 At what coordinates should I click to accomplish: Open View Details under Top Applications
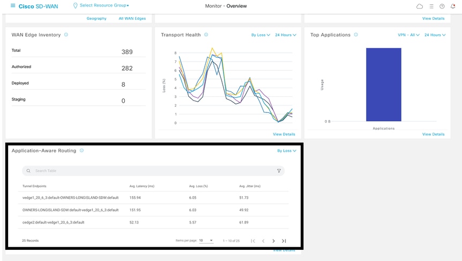(434, 134)
